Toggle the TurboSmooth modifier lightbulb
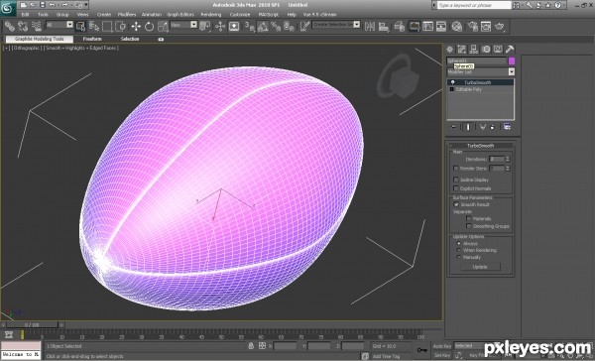Image resolution: width=595 pixels, height=361 pixels. tap(453, 82)
